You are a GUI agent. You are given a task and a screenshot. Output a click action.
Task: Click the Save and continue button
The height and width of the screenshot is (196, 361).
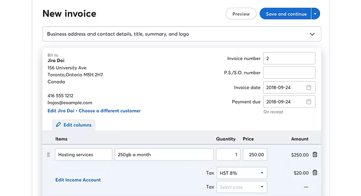[x=286, y=14]
